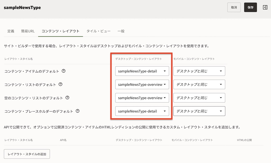The image size is (271, 163).
Task: Click help icon beside コンテンツ・プレースホルダーのデフォルト
Action: click(x=78, y=111)
